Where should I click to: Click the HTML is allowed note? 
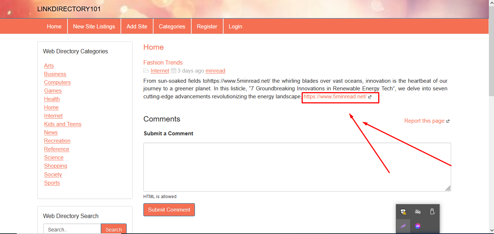pos(160,197)
